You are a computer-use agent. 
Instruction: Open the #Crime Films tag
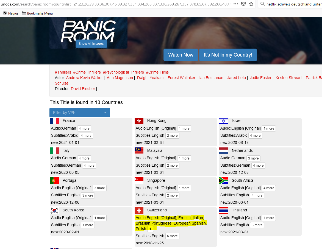[157, 72]
